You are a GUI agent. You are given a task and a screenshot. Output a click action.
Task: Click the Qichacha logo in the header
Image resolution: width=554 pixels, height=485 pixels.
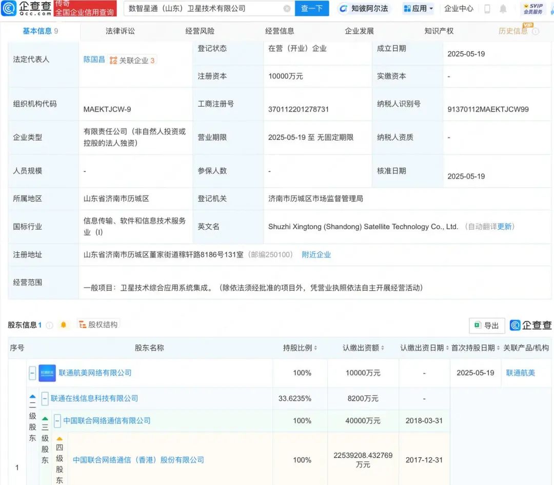(x=27, y=8)
